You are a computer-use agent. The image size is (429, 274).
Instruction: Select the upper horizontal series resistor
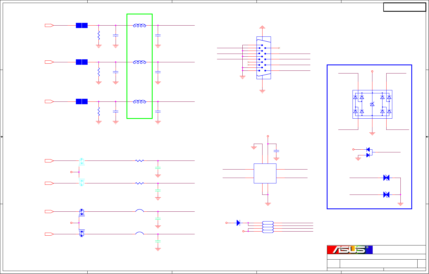click(x=140, y=161)
